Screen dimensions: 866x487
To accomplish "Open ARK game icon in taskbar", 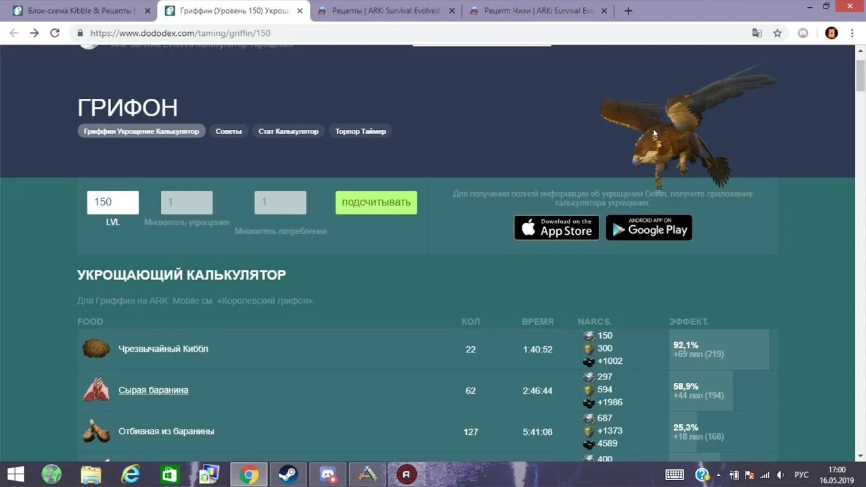I will tap(367, 475).
